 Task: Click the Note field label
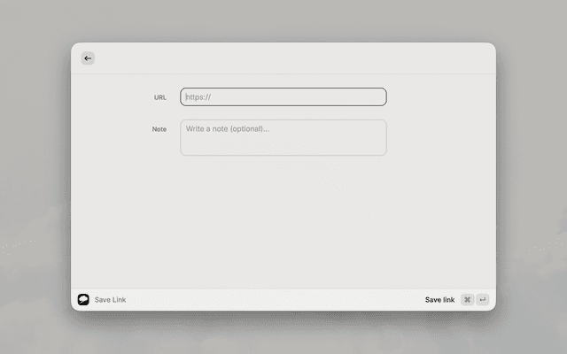pyautogui.click(x=159, y=129)
